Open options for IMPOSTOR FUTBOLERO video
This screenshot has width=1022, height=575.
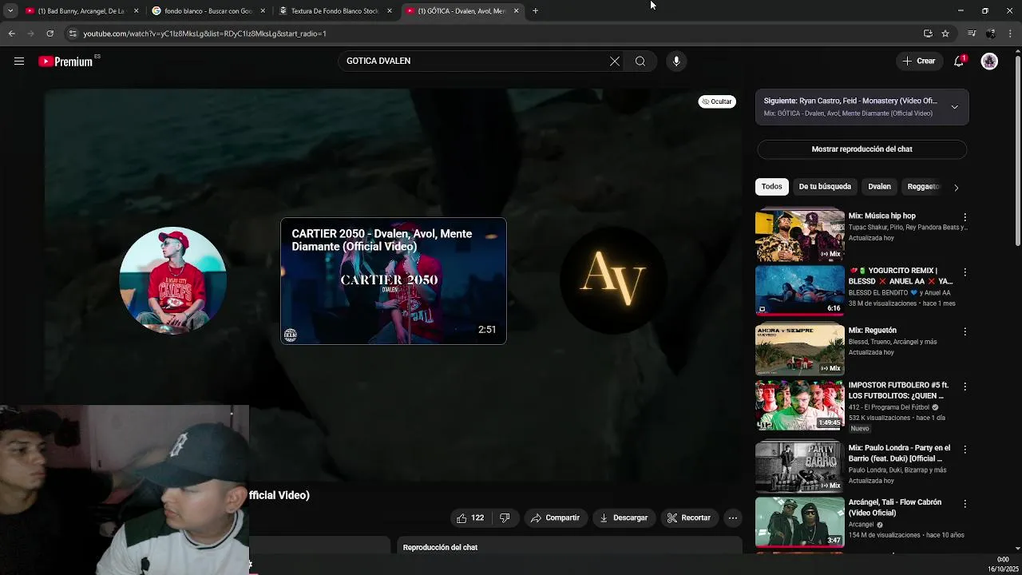(965, 387)
